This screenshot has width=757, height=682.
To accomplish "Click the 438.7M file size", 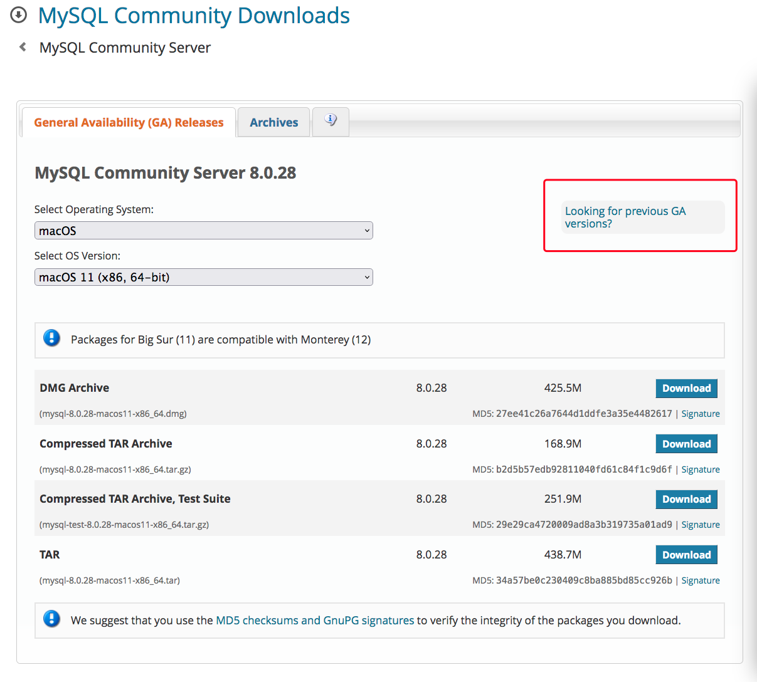I will coord(563,555).
